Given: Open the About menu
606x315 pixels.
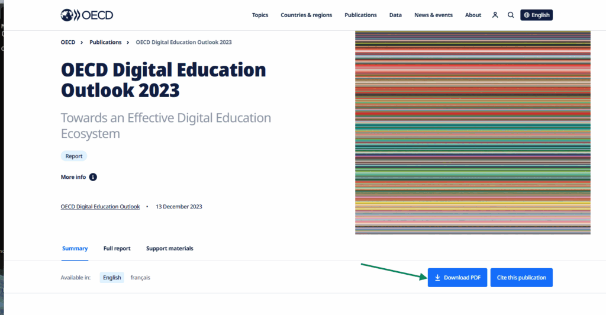Looking at the screenshot, I should coord(473,15).
